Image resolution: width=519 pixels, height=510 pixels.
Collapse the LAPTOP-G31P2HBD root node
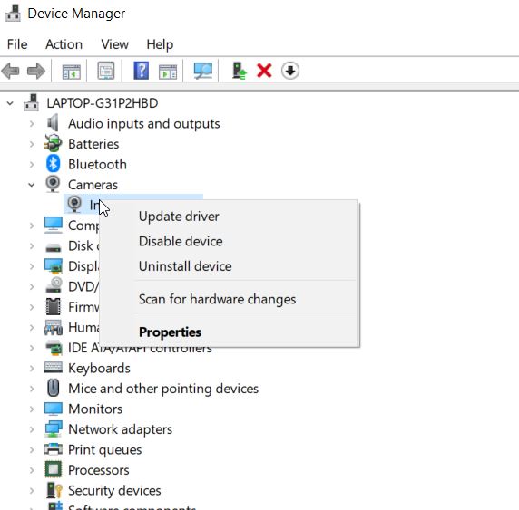click(x=10, y=103)
